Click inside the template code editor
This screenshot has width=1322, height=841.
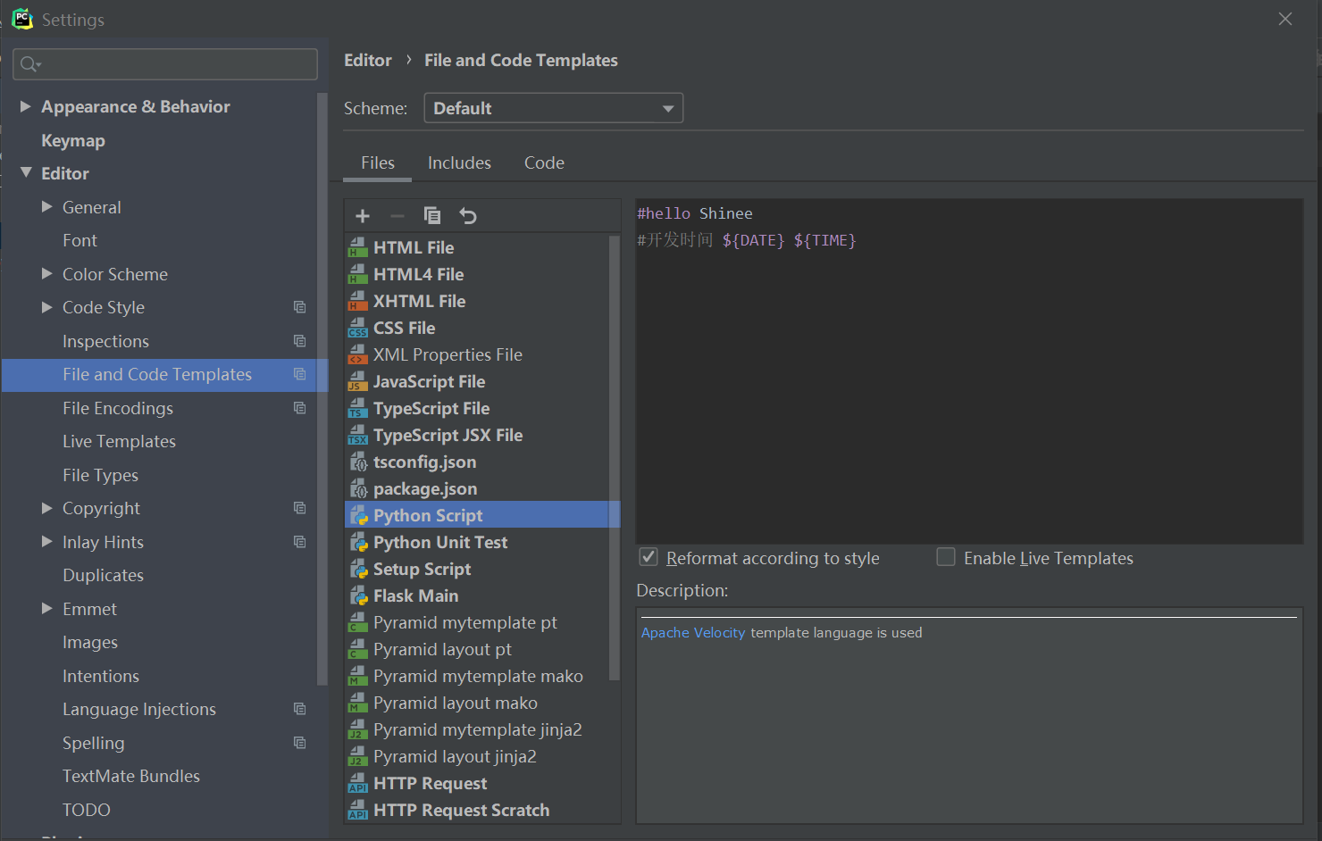coord(969,371)
